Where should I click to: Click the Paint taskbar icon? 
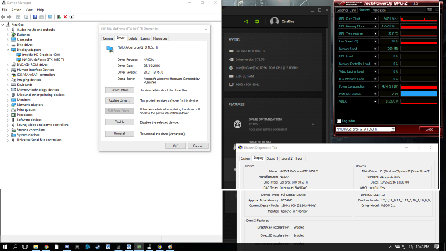[x=170, y=247]
